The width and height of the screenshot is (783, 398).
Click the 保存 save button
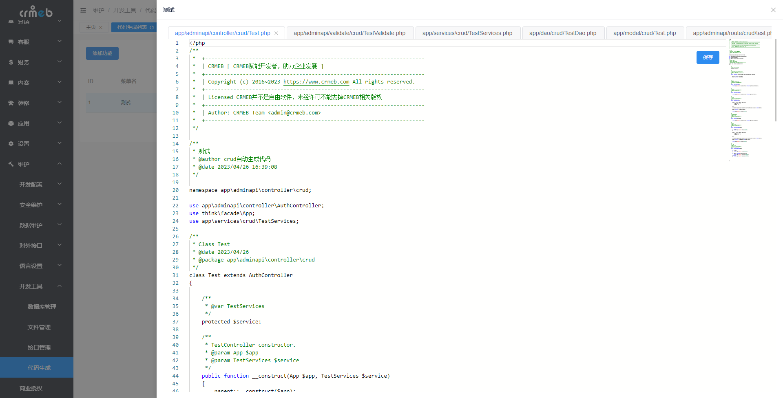coord(708,57)
